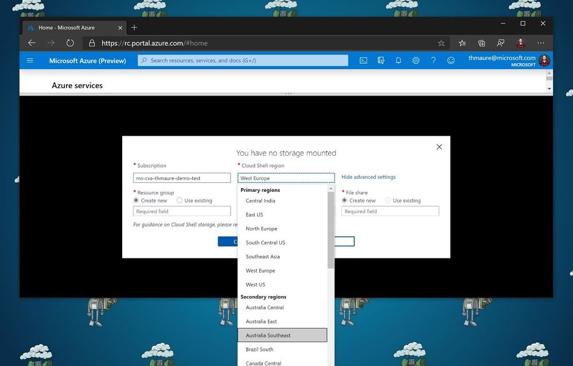Launch Cloud Shell from the Azure header
This screenshot has height=366, width=573.
click(363, 61)
